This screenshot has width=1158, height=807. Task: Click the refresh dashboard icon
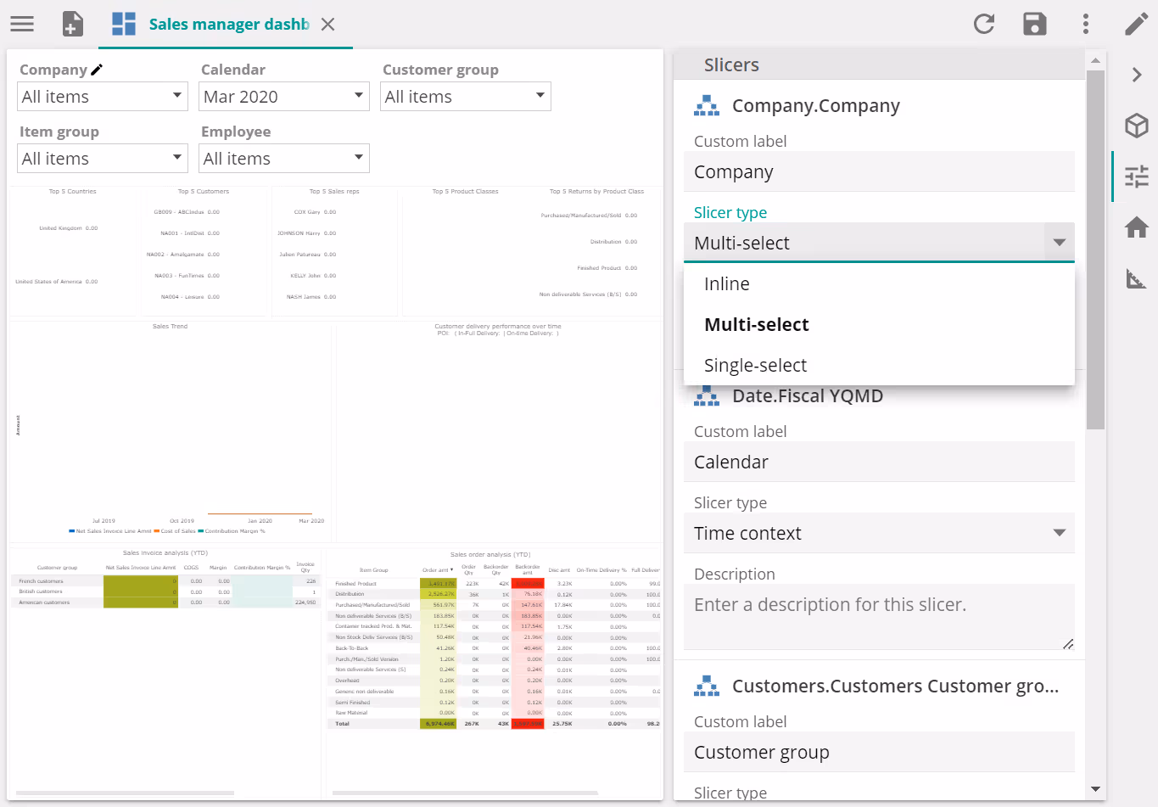[x=984, y=24]
